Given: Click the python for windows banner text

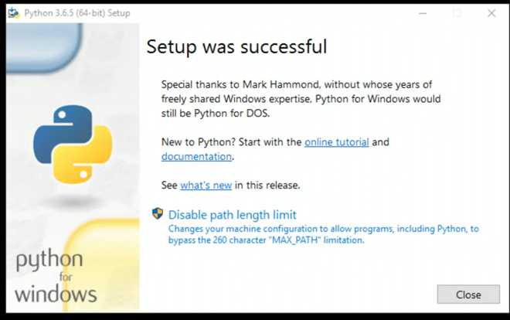Looking at the screenshot, I should point(56,276).
